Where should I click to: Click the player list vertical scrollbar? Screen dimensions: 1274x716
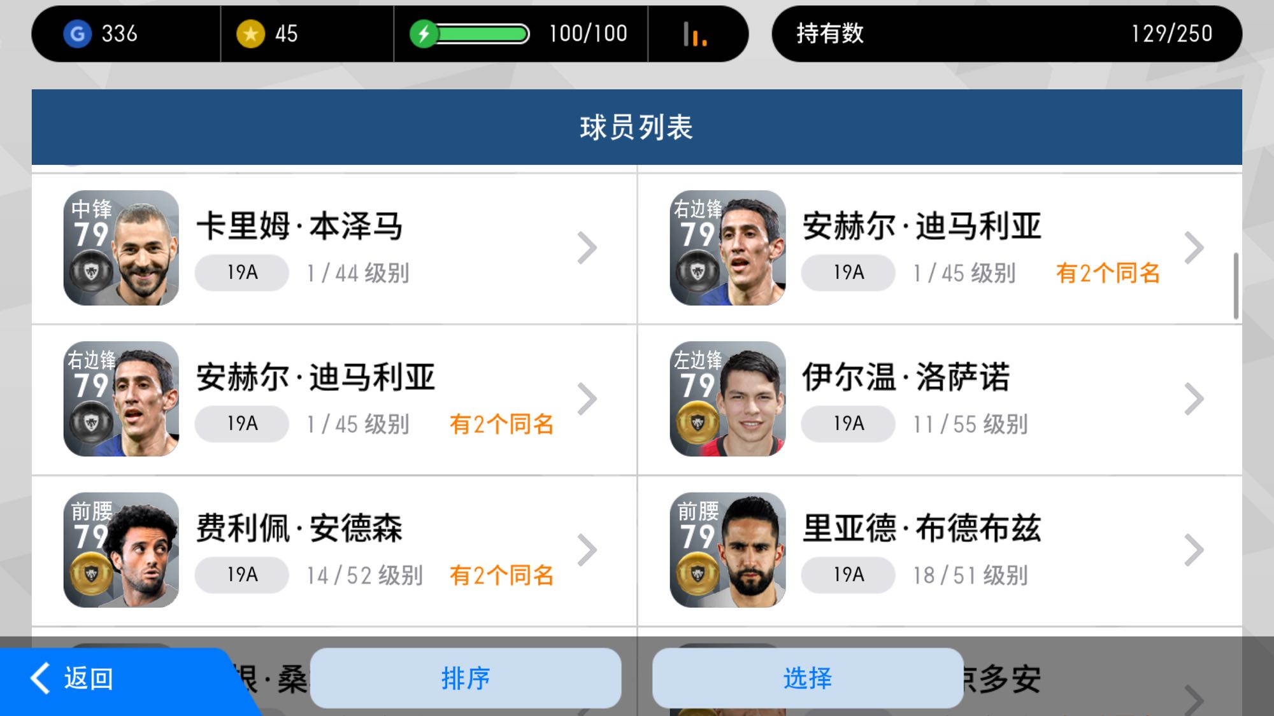tap(1236, 286)
